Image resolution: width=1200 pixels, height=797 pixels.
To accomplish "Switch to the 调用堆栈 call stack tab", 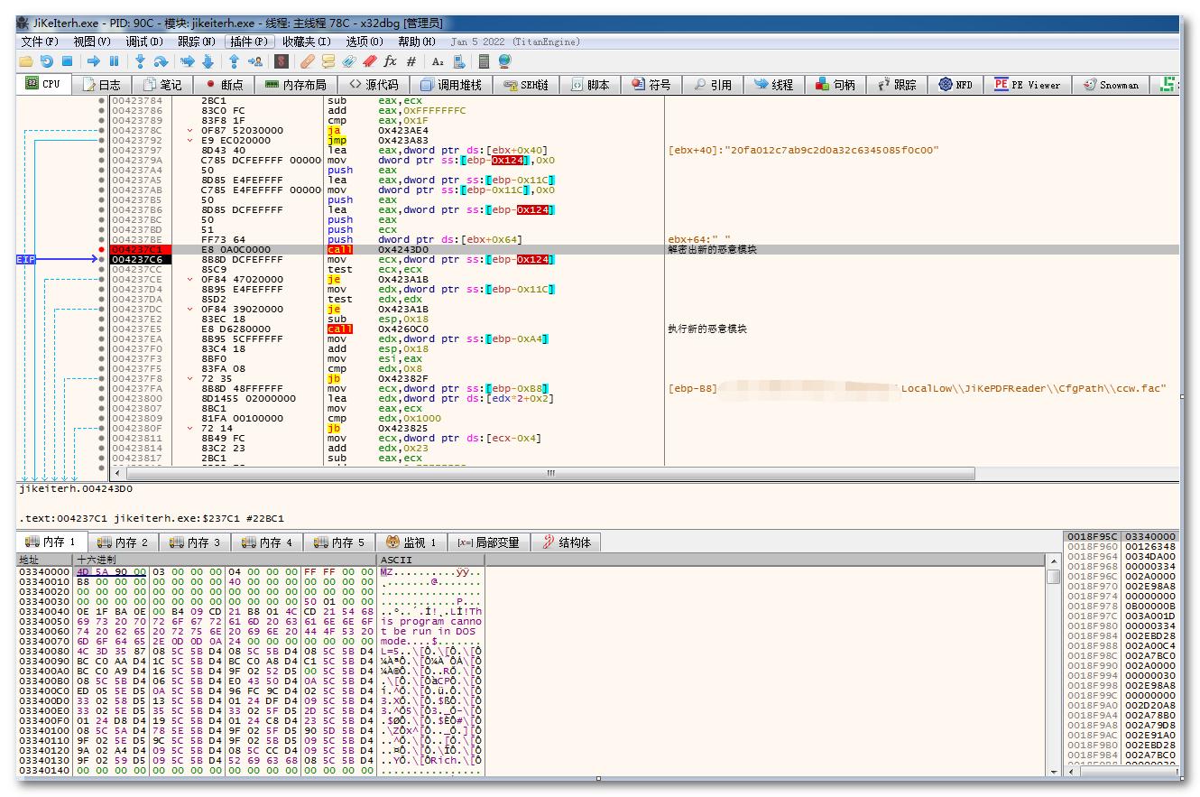I will pyautogui.click(x=450, y=85).
